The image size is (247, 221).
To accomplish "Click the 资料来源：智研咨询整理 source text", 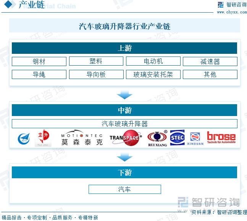I will (219, 212).
